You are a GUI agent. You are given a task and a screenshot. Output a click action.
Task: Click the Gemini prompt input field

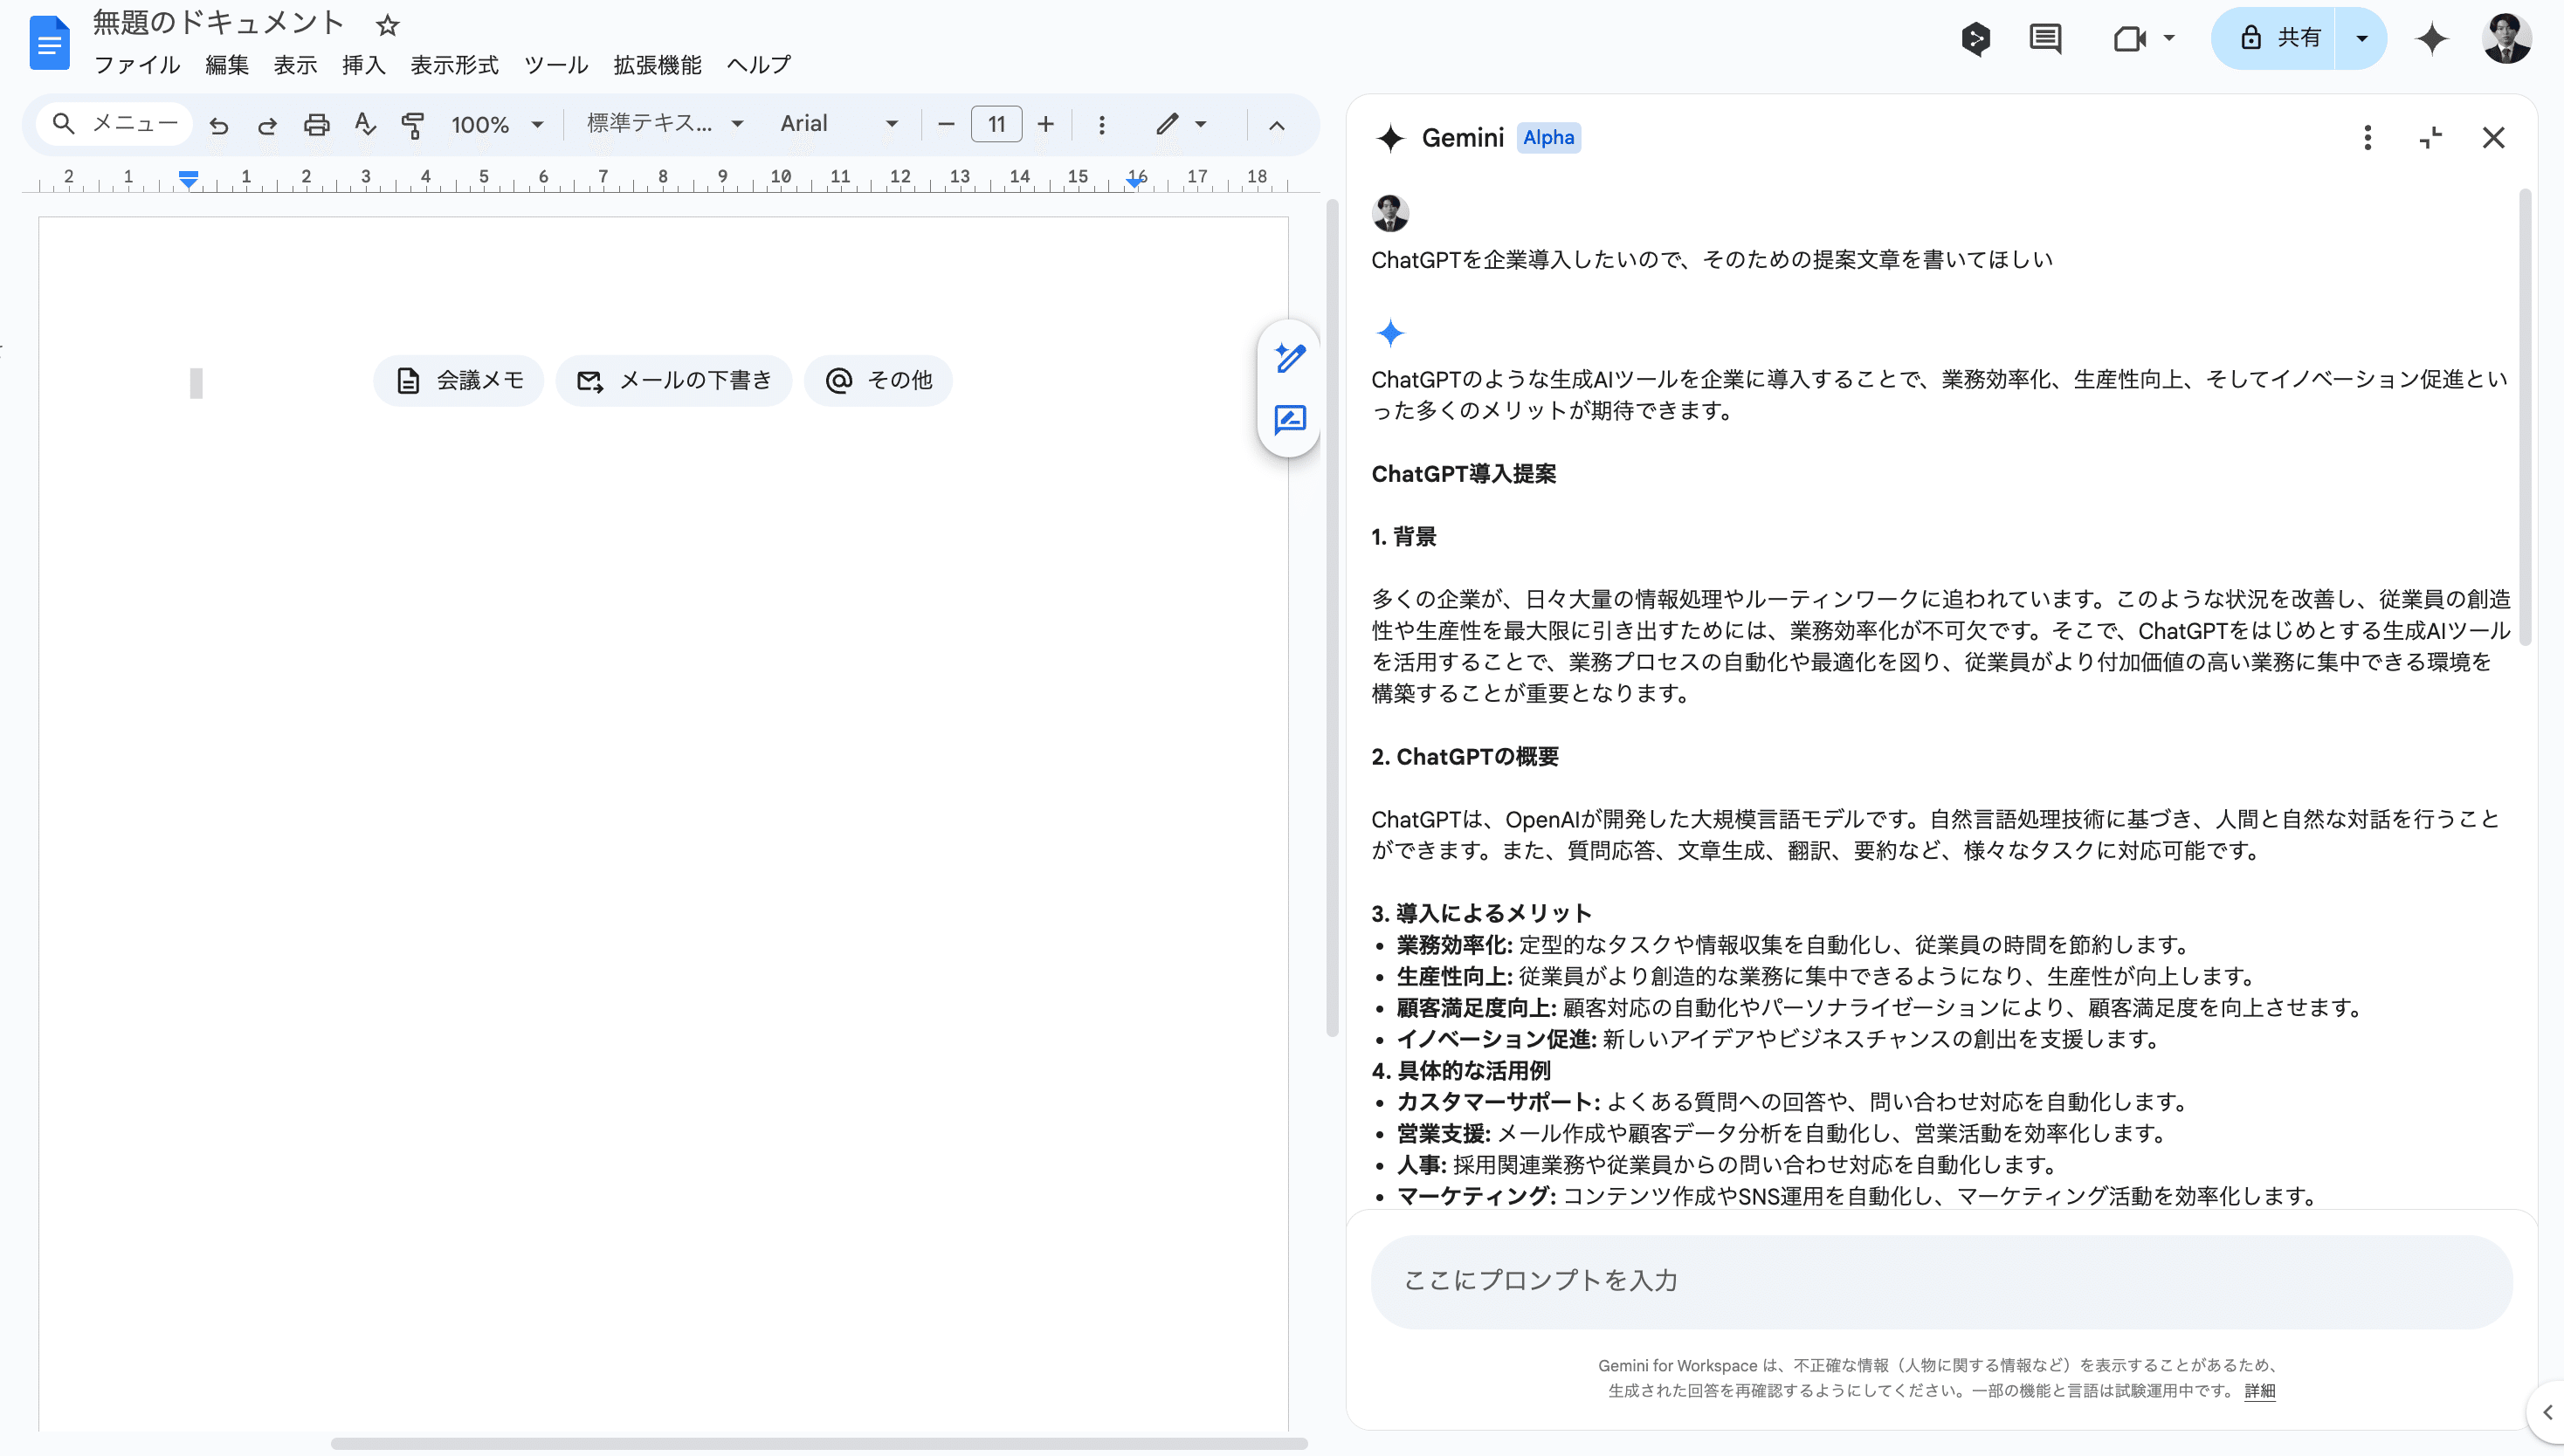pos(1940,1281)
